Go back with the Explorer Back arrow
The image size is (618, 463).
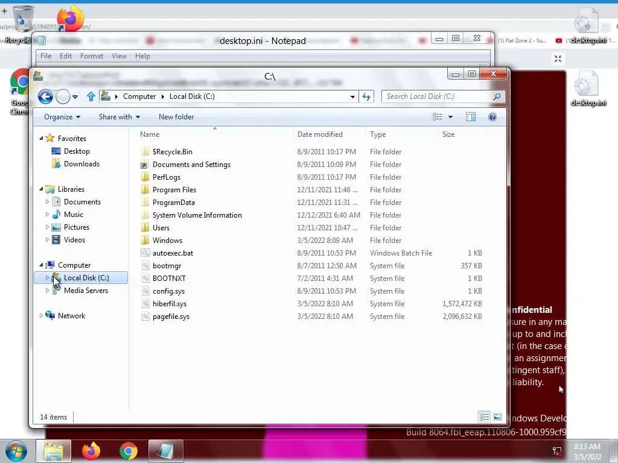[45, 96]
